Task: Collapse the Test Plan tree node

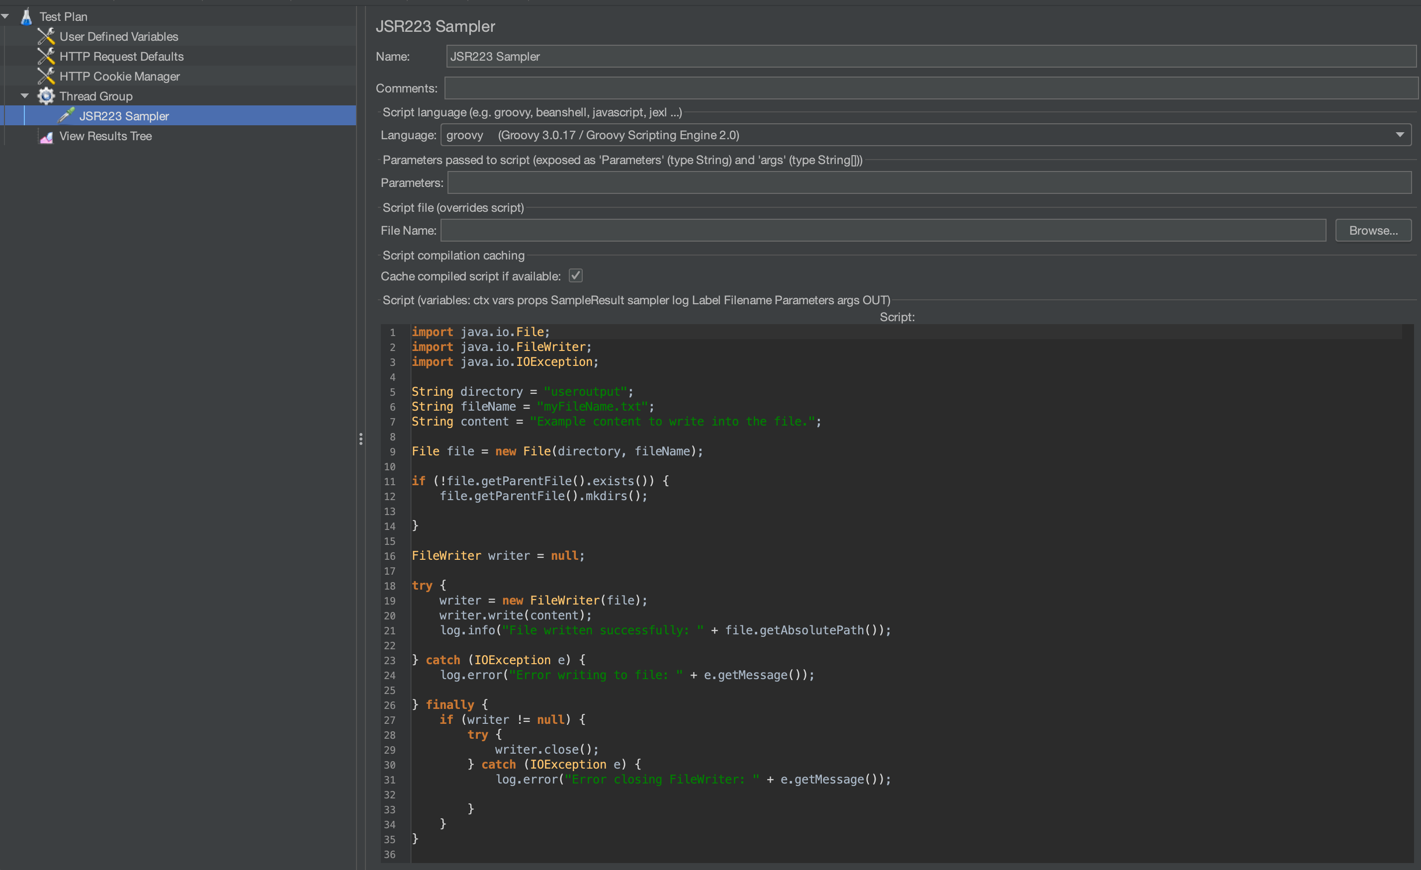Action: (6, 16)
